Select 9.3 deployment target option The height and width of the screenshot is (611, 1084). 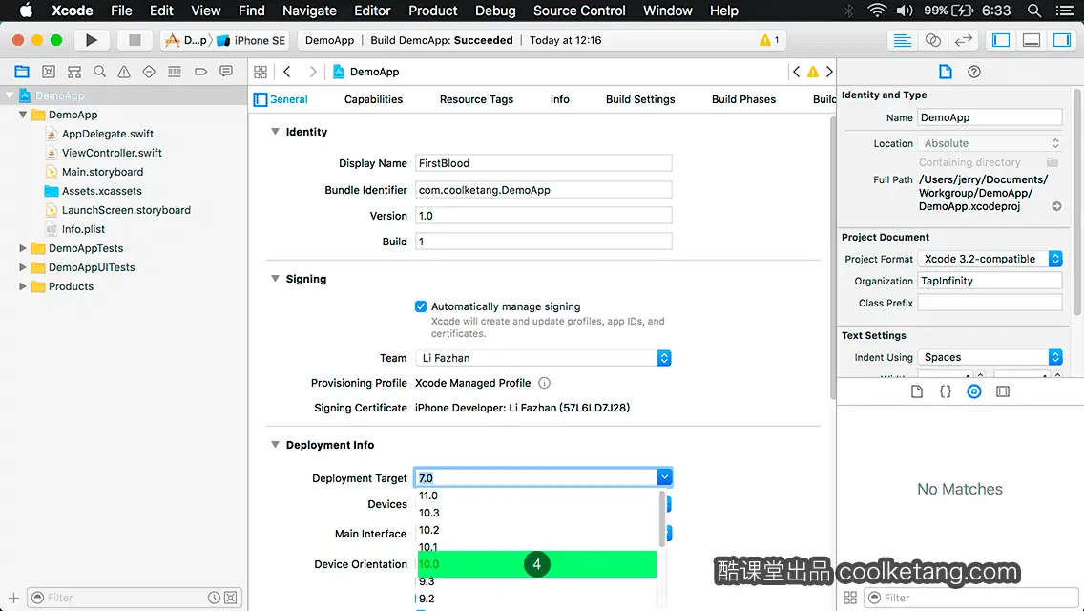tap(537, 581)
